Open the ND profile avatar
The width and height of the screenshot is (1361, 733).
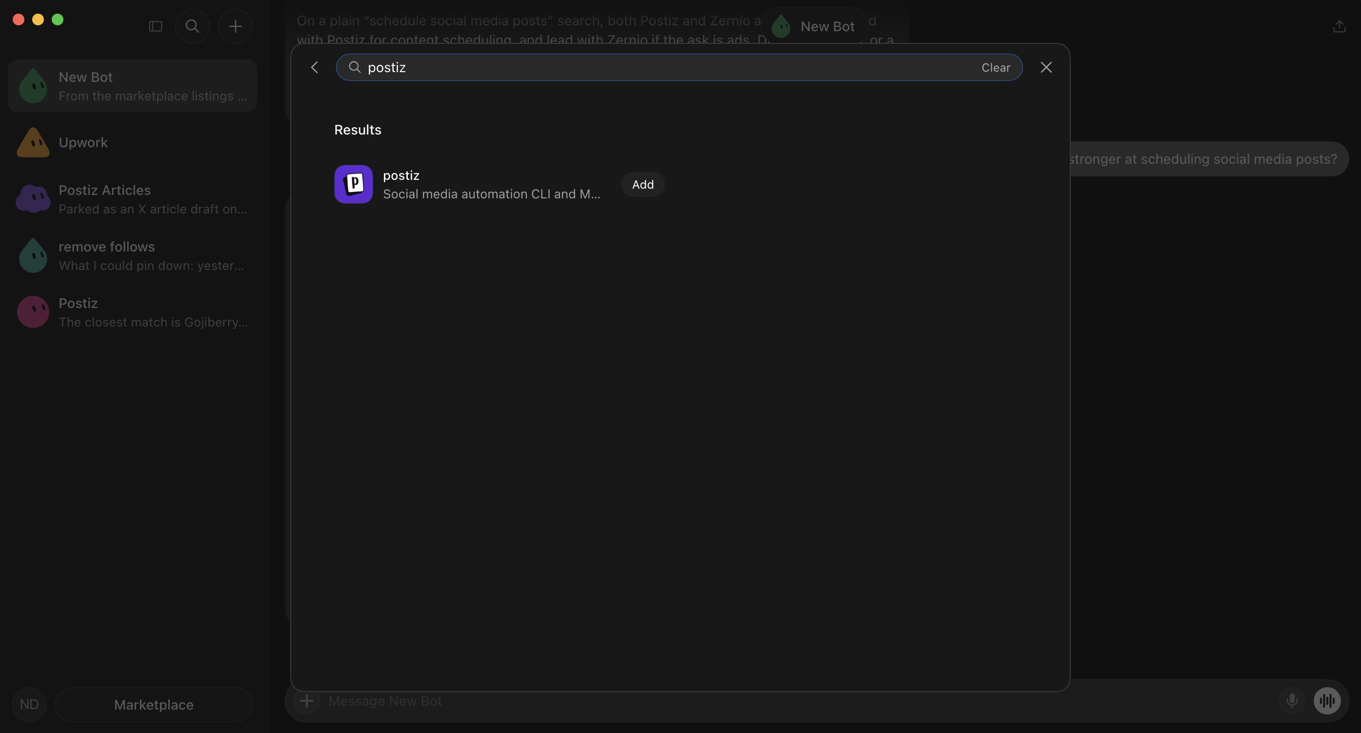29,705
